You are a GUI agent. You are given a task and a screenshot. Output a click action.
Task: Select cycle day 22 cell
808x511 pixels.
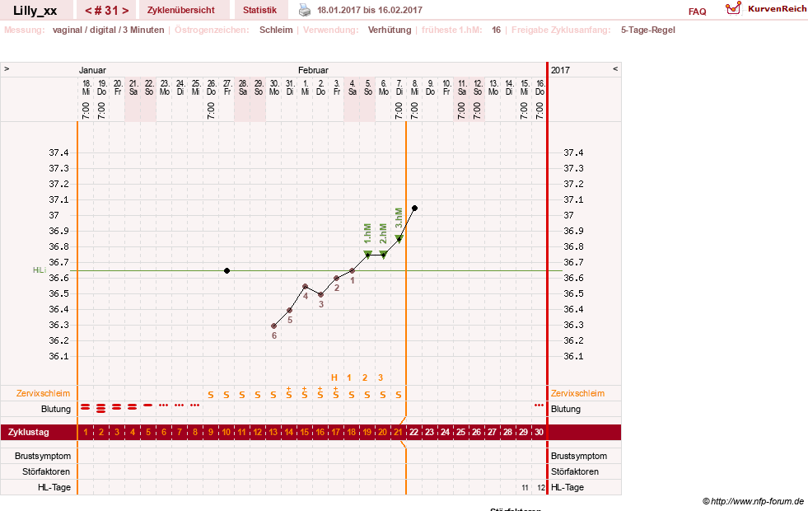tap(413, 432)
